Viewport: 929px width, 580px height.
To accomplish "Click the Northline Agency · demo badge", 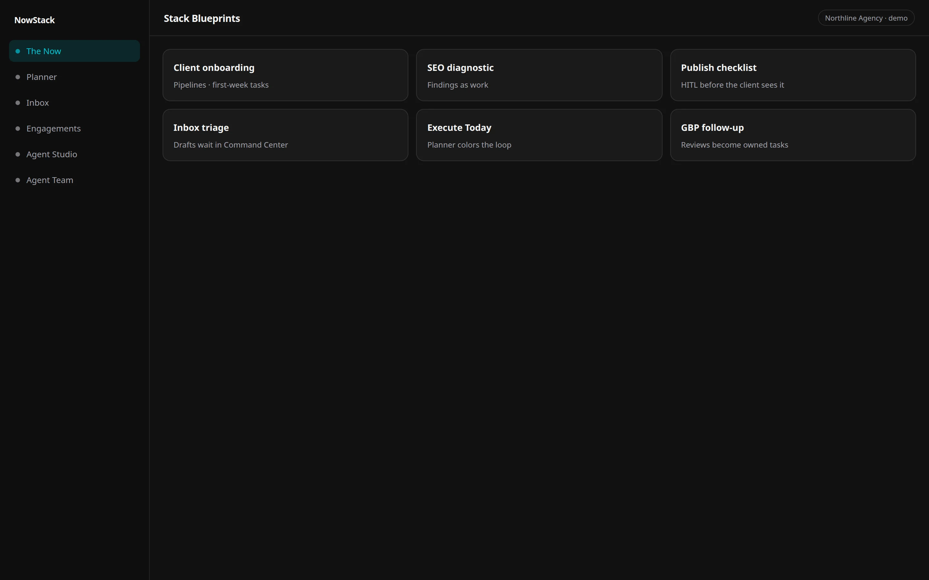I will (x=866, y=18).
